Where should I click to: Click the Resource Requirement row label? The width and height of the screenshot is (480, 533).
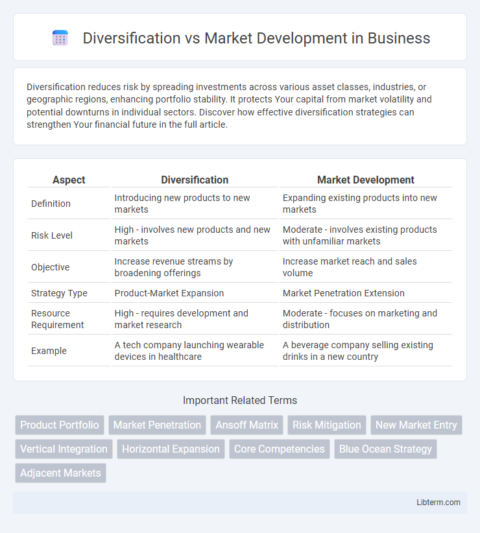pyautogui.click(x=57, y=319)
